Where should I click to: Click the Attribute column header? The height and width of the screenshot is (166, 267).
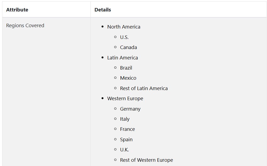tap(17, 10)
